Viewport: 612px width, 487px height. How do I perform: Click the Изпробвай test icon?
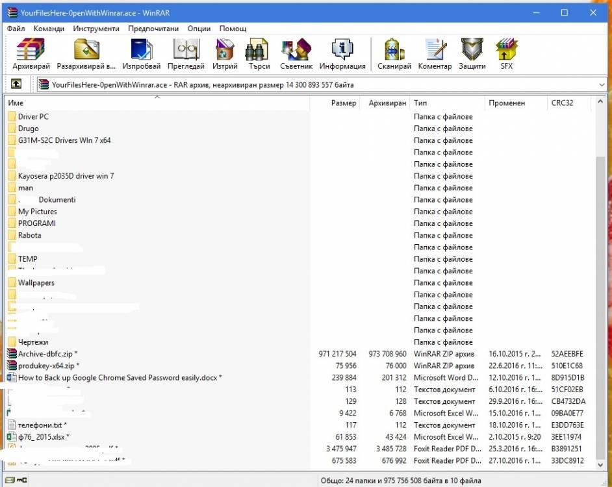coord(141,49)
